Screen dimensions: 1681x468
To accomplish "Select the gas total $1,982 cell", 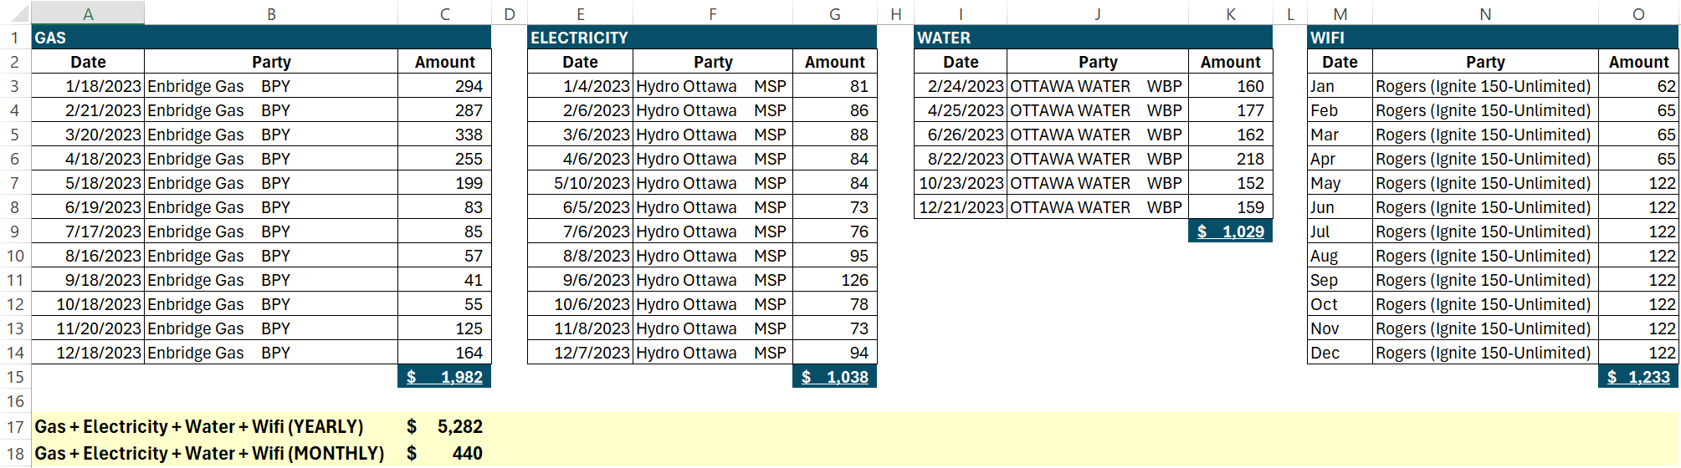I will [x=444, y=377].
